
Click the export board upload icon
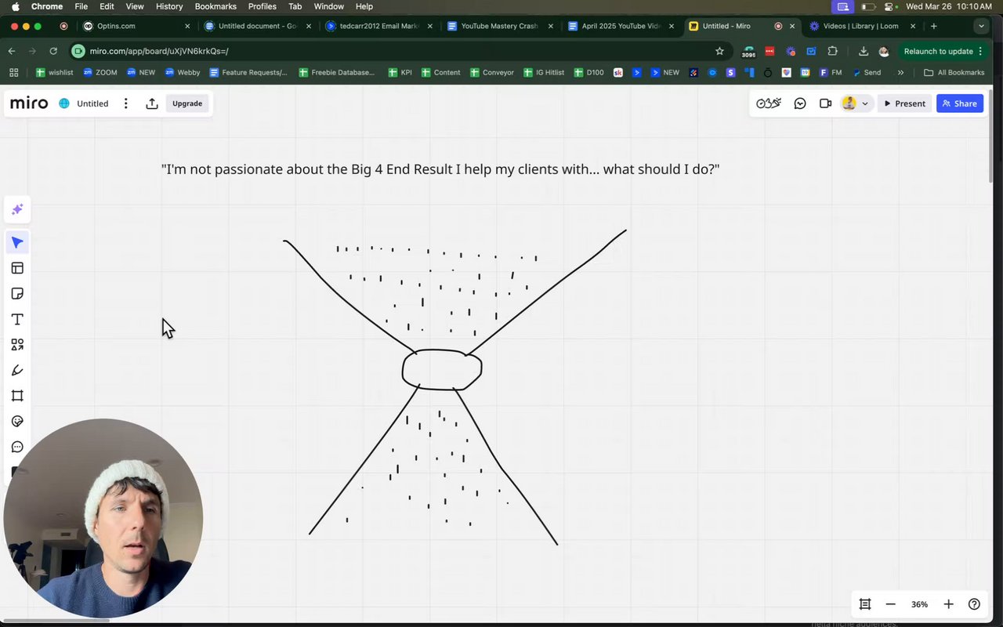pos(152,103)
